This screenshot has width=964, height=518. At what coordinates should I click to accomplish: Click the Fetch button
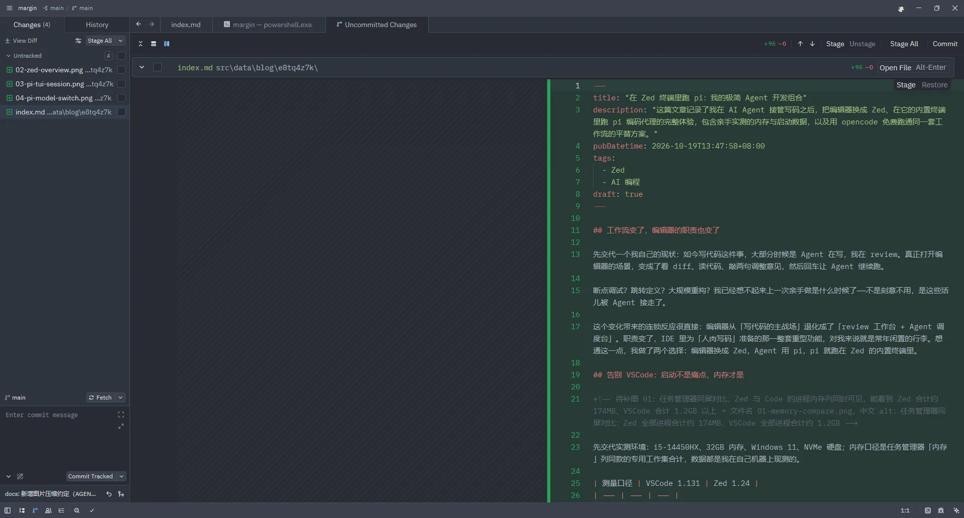pyautogui.click(x=100, y=398)
